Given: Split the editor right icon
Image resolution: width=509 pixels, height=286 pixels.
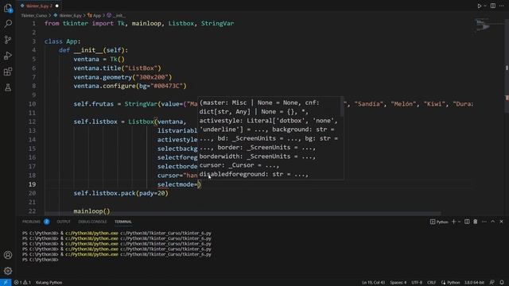Looking at the screenshot, I should tap(493, 6).
